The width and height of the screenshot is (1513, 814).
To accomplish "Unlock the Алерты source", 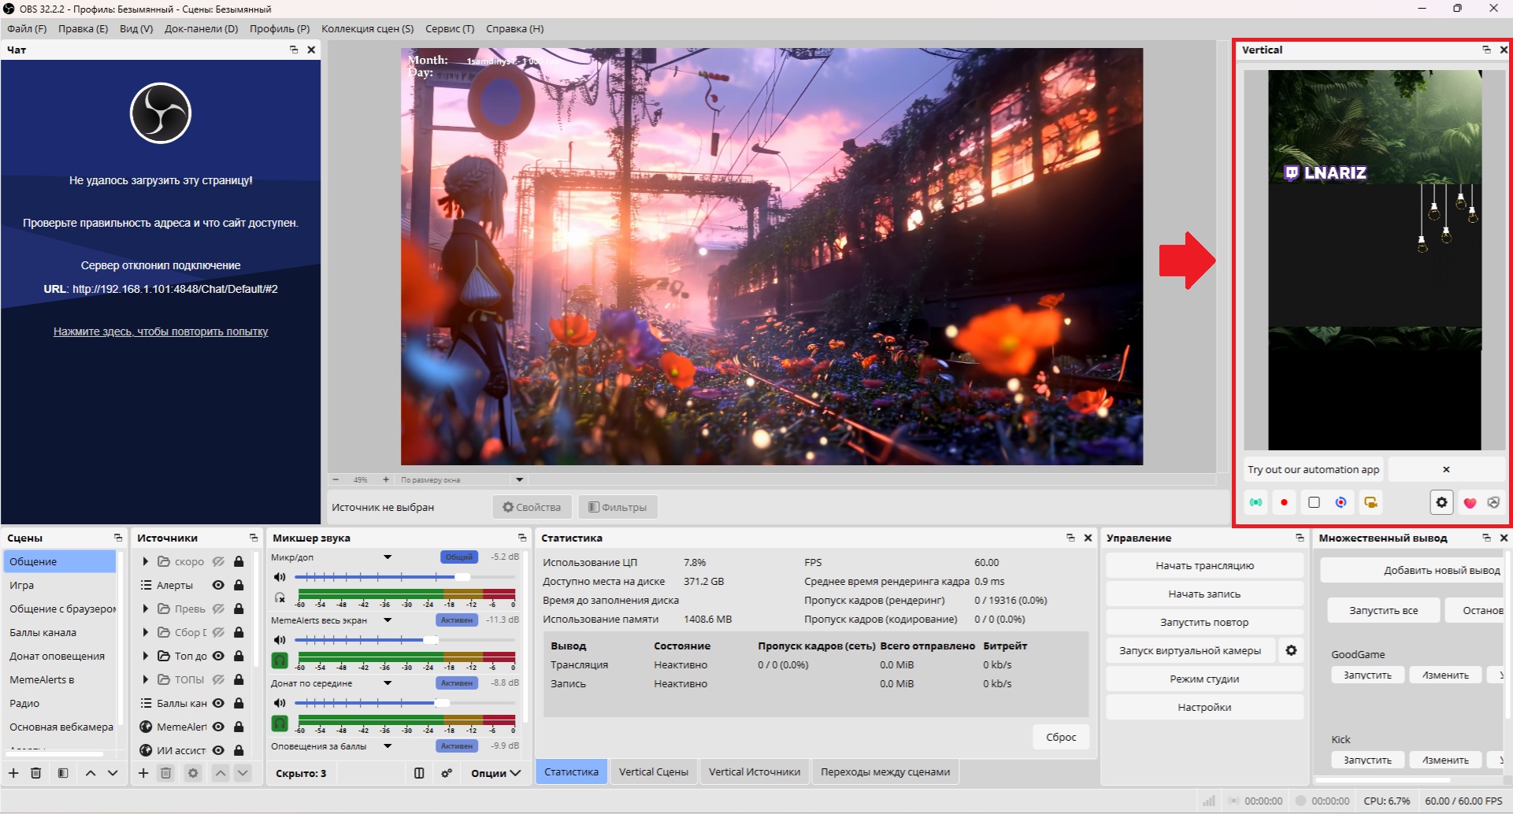I will (x=239, y=585).
